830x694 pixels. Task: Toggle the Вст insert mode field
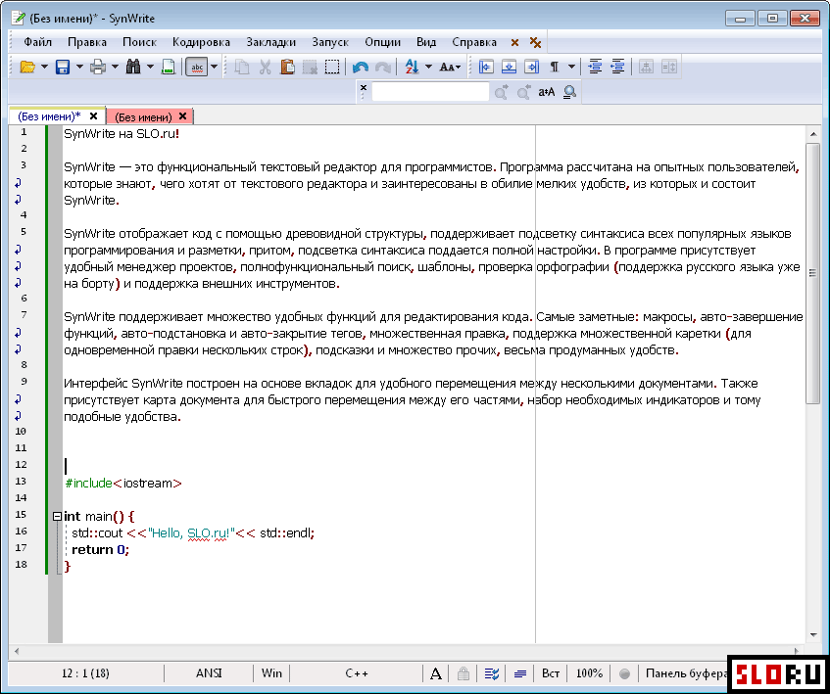coord(551,673)
